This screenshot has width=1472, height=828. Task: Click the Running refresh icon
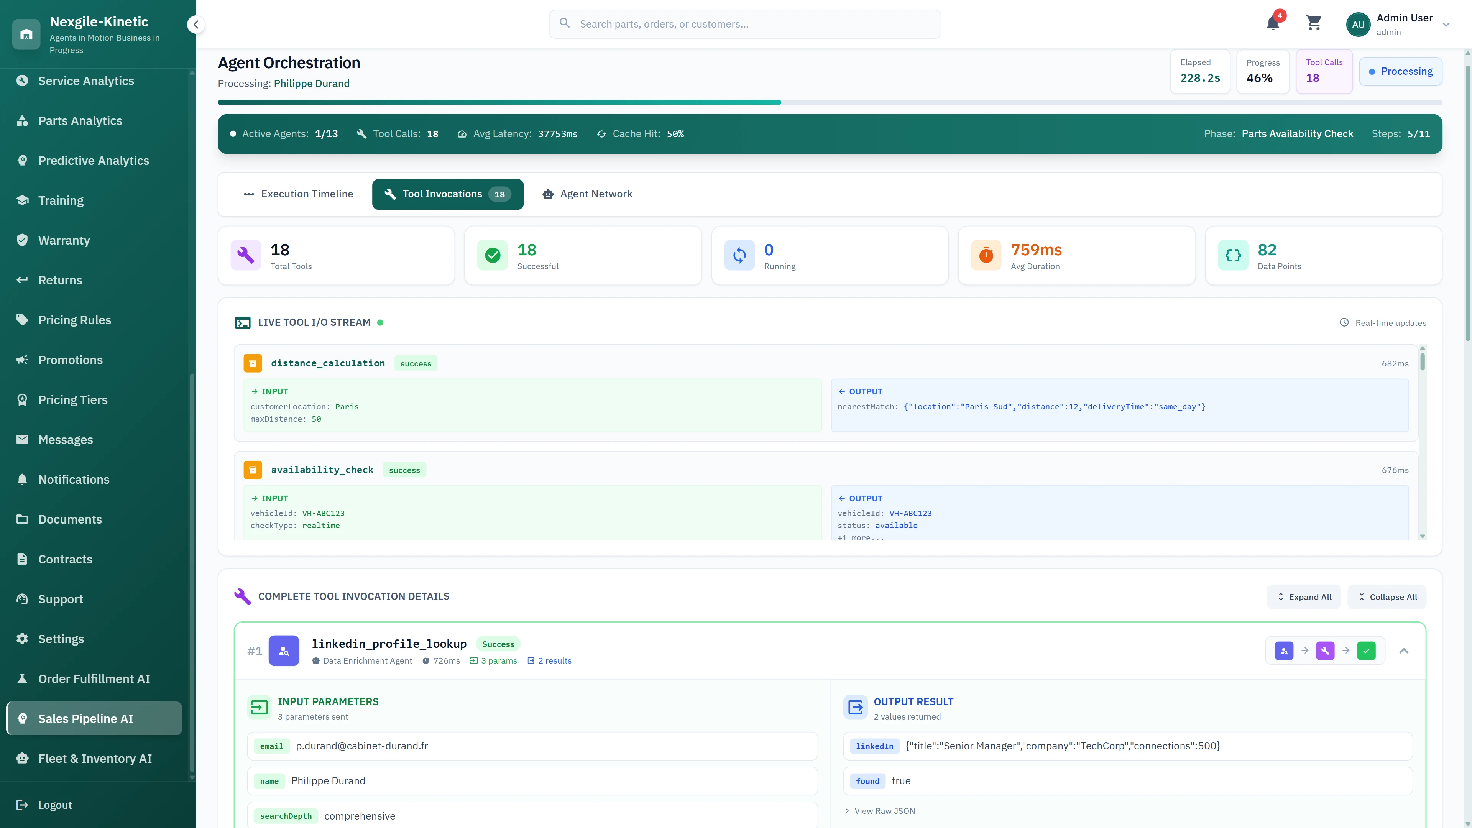tap(739, 255)
